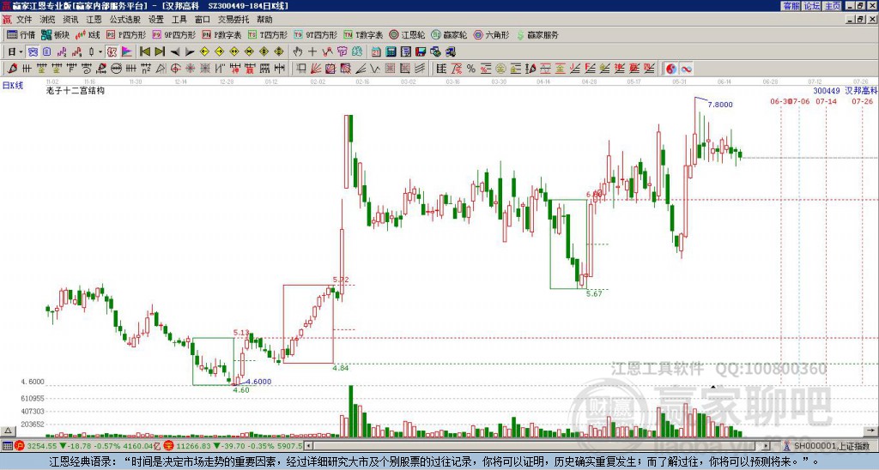879x470 pixels.
Task: Open the 9T四方形 tool
Action: tap(315, 34)
